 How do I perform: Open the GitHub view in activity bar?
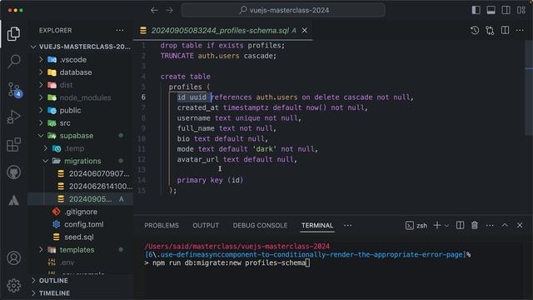click(x=13, y=172)
